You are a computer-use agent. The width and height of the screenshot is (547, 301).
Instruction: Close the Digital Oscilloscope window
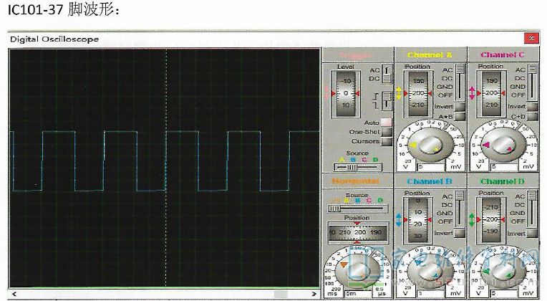[531, 38]
